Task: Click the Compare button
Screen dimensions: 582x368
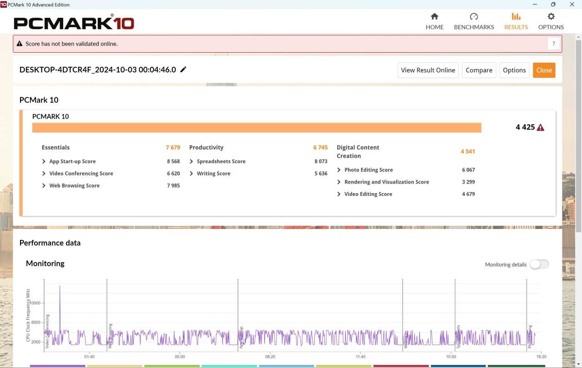Action: pyautogui.click(x=479, y=70)
